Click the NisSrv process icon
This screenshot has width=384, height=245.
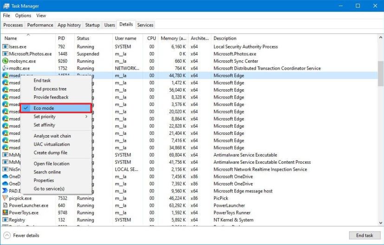pyautogui.click(x=5, y=169)
